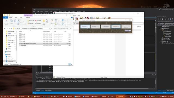Click the Paste icon in Explorer ribbon
The height and width of the screenshot is (98, 174).
coord(15,22)
